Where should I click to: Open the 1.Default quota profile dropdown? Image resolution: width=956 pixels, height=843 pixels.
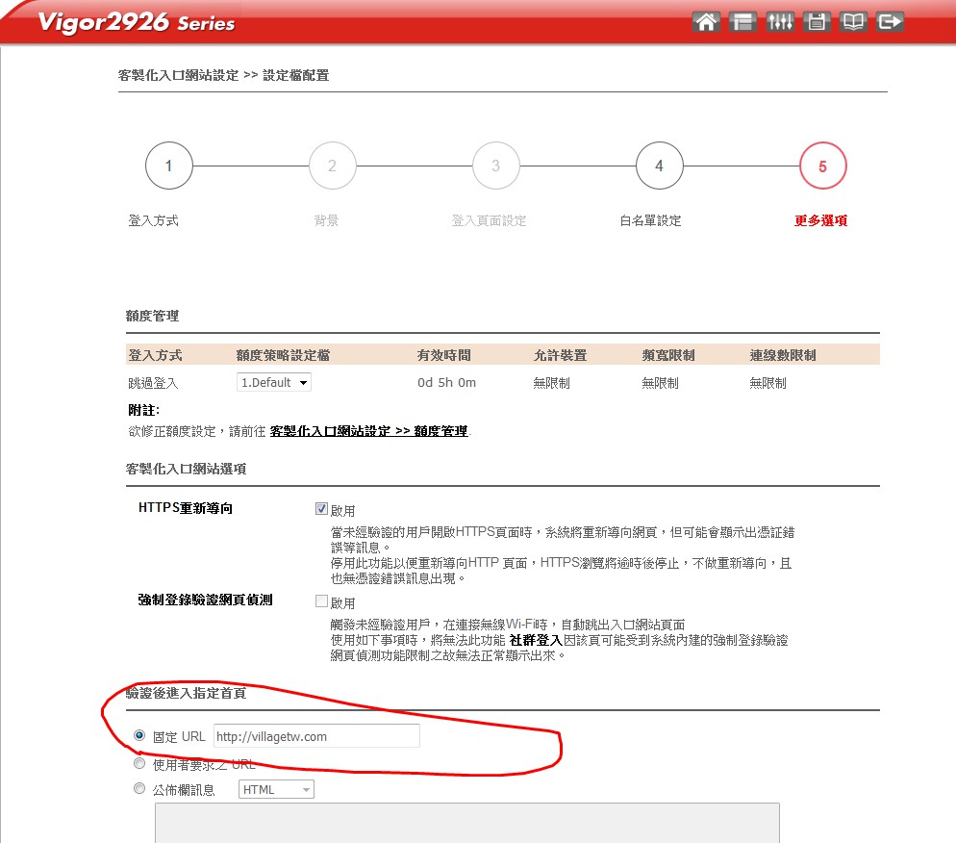pos(274,383)
